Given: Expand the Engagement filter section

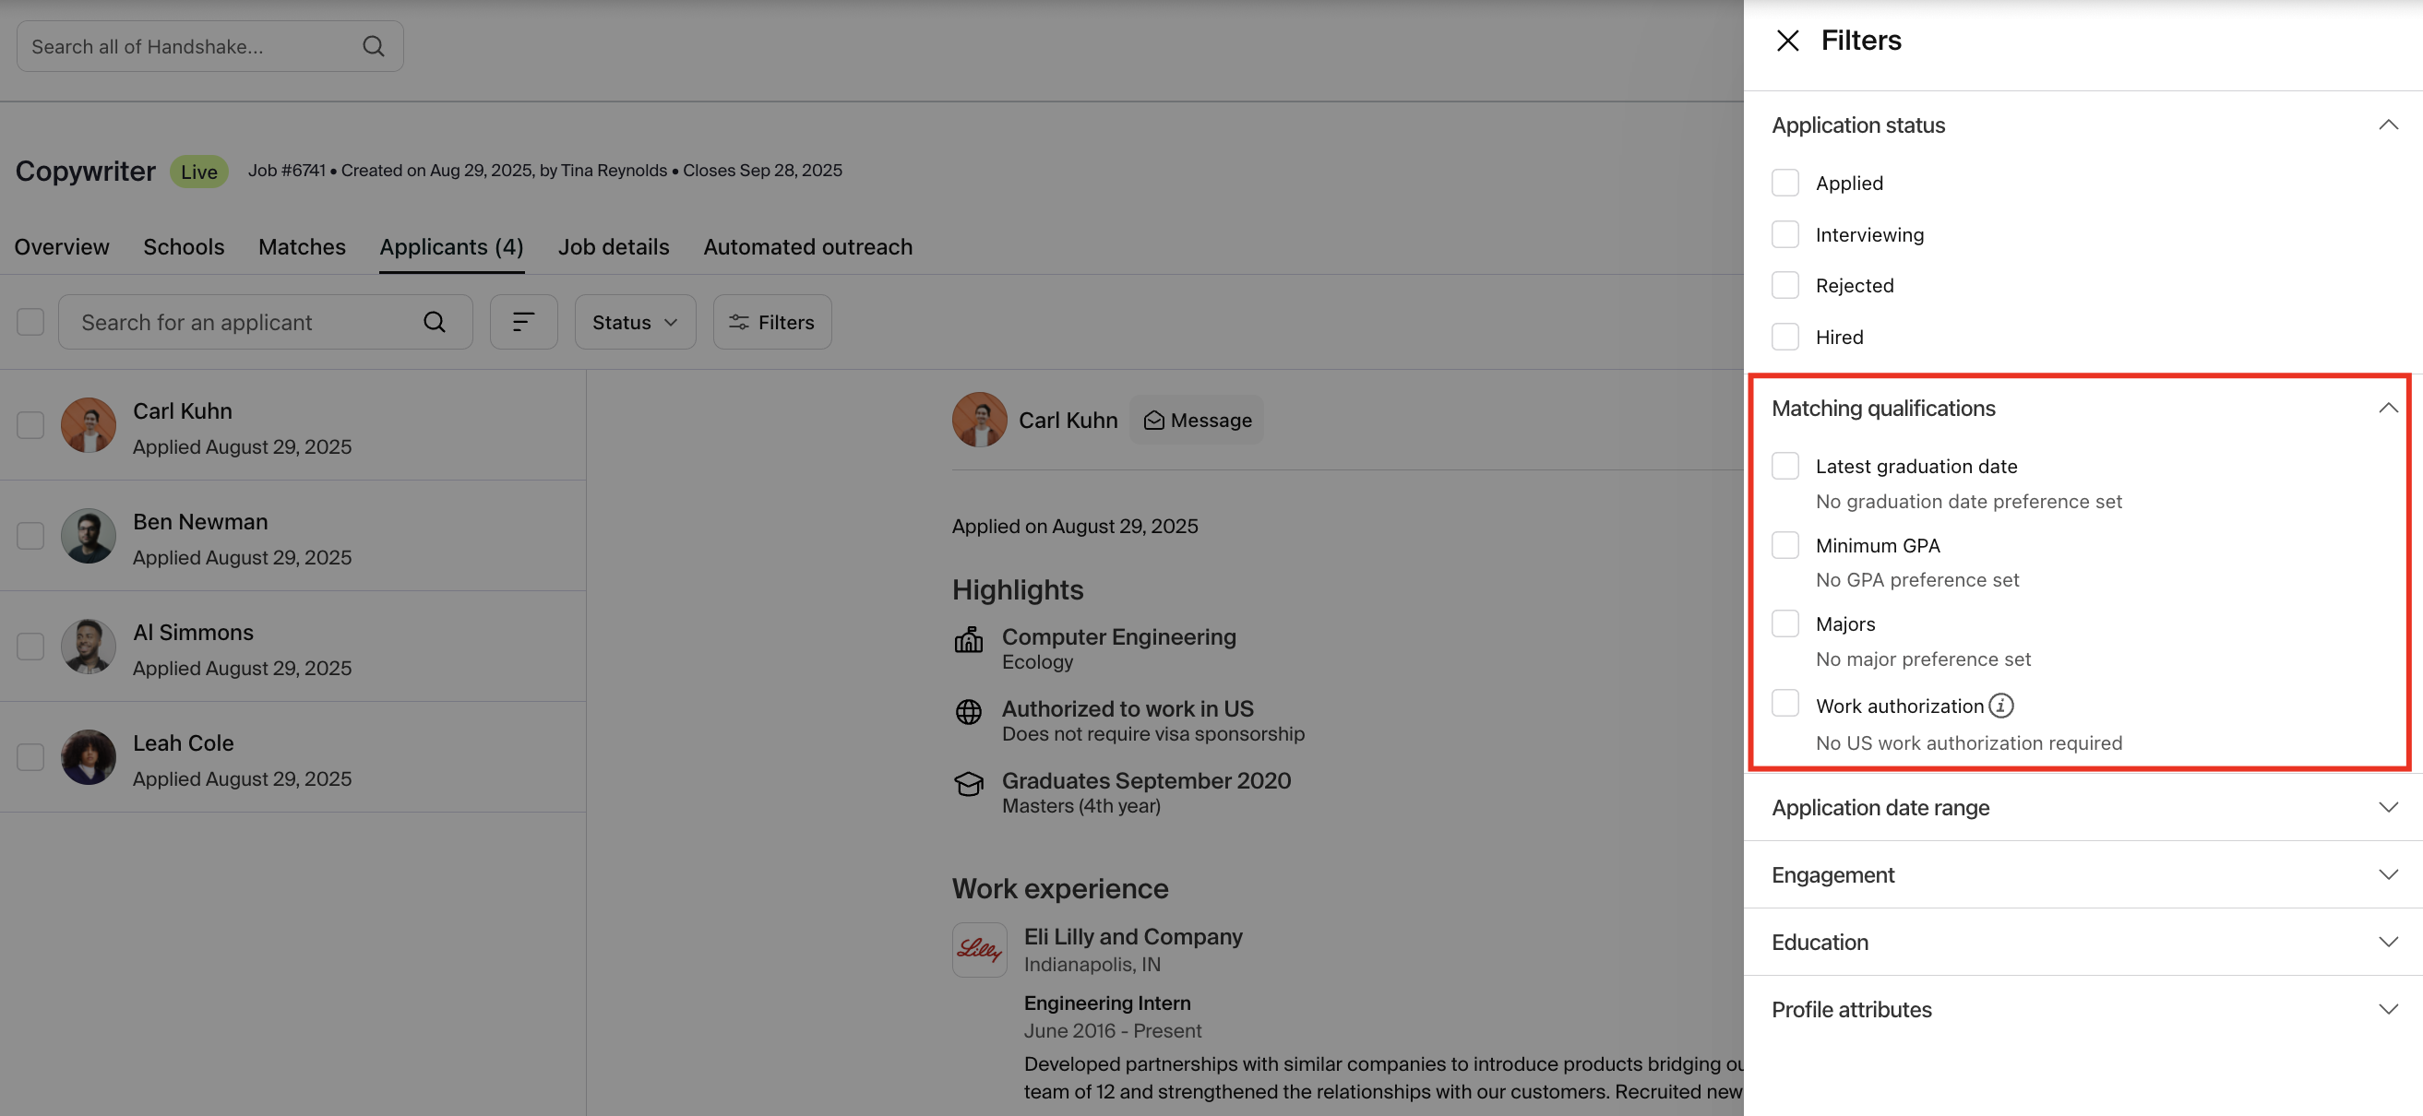Looking at the screenshot, I should pyautogui.click(x=2387, y=874).
